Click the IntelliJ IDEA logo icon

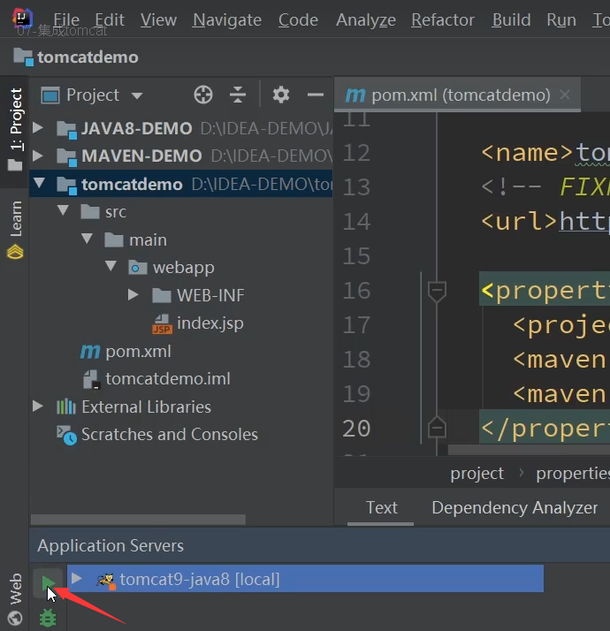(22, 18)
